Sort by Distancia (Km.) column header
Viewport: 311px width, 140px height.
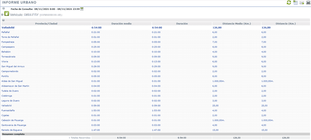286,23
